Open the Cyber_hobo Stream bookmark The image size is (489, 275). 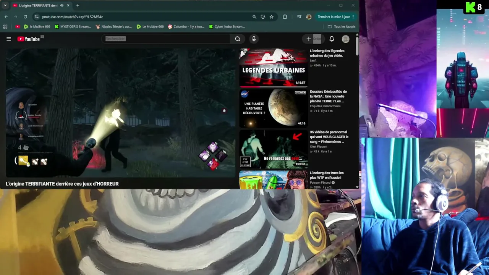(x=227, y=27)
